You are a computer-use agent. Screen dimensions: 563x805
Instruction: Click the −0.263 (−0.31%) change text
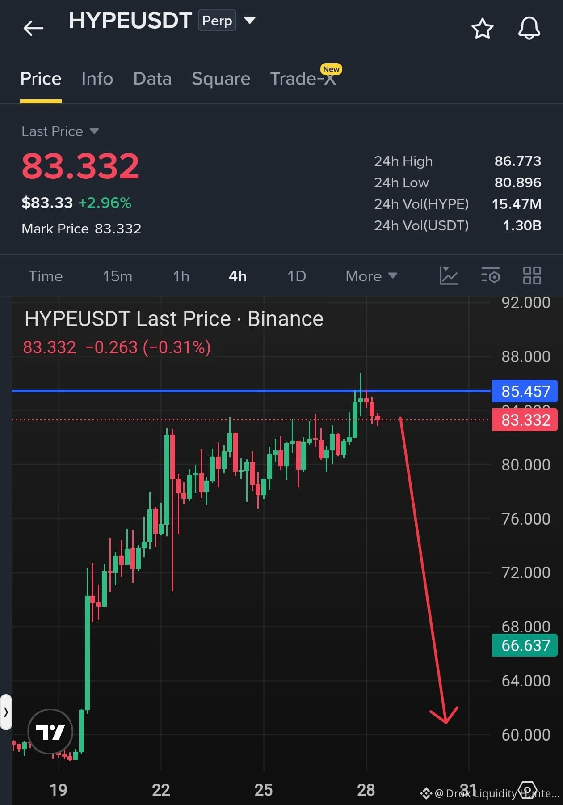(148, 347)
